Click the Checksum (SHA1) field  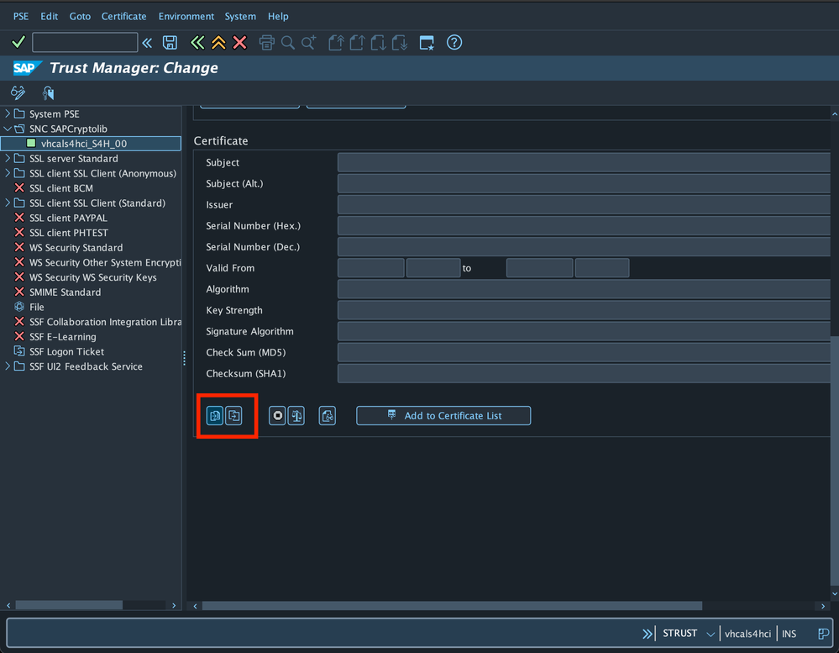click(584, 374)
